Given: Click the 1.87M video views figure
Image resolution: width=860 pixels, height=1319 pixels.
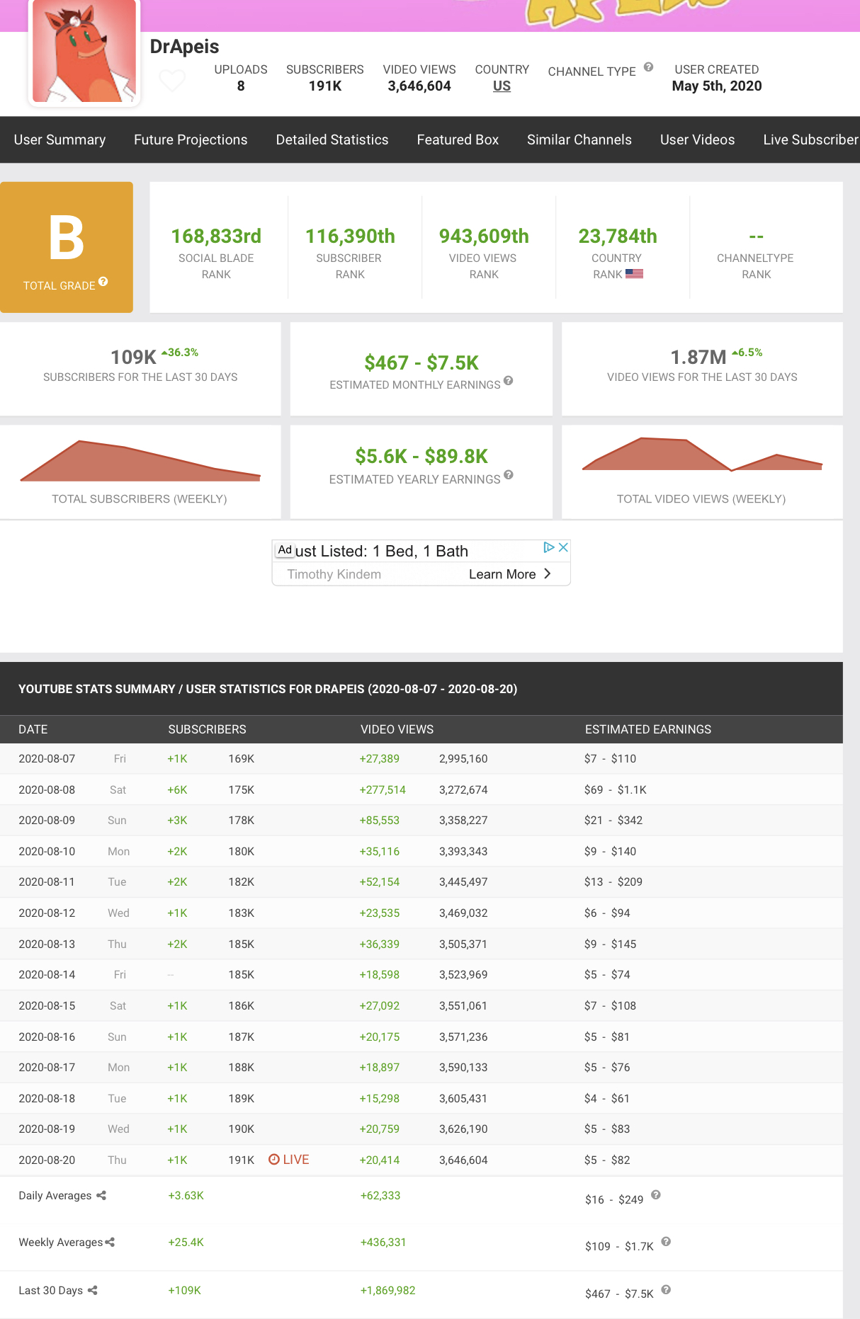Looking at the screenshot, I should (x=698, y=357).
